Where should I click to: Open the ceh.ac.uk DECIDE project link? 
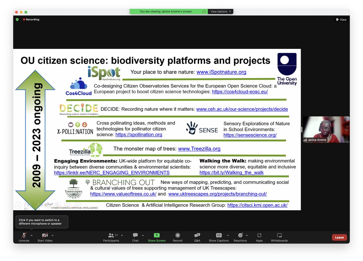click(x=242, y=109)
